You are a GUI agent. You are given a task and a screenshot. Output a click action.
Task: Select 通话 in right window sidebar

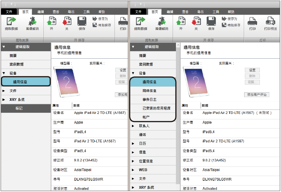(153, 135)
